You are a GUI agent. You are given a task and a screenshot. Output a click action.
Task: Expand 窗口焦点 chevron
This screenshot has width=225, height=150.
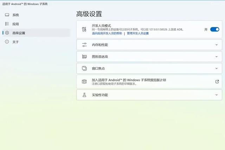(x=217, y=68)
